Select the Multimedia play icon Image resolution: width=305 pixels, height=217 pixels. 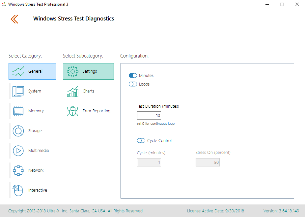click(18, 151)
